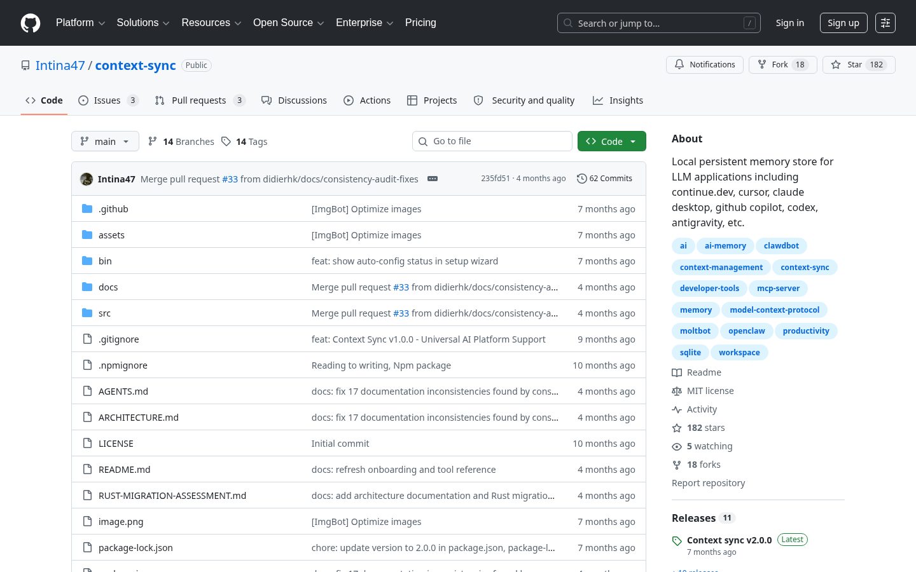Open the ai-memory topic tag
Image resolution: width=916 pixels, height=572 pixels.
click(x=725, y=246)
